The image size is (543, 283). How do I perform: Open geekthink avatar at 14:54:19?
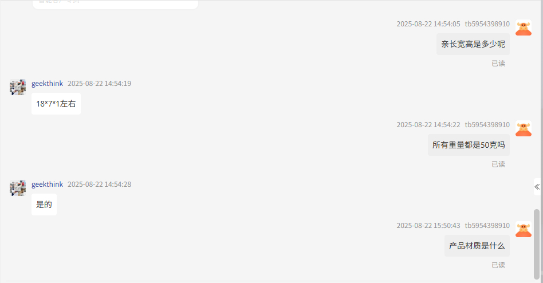(x=18, y=87)
